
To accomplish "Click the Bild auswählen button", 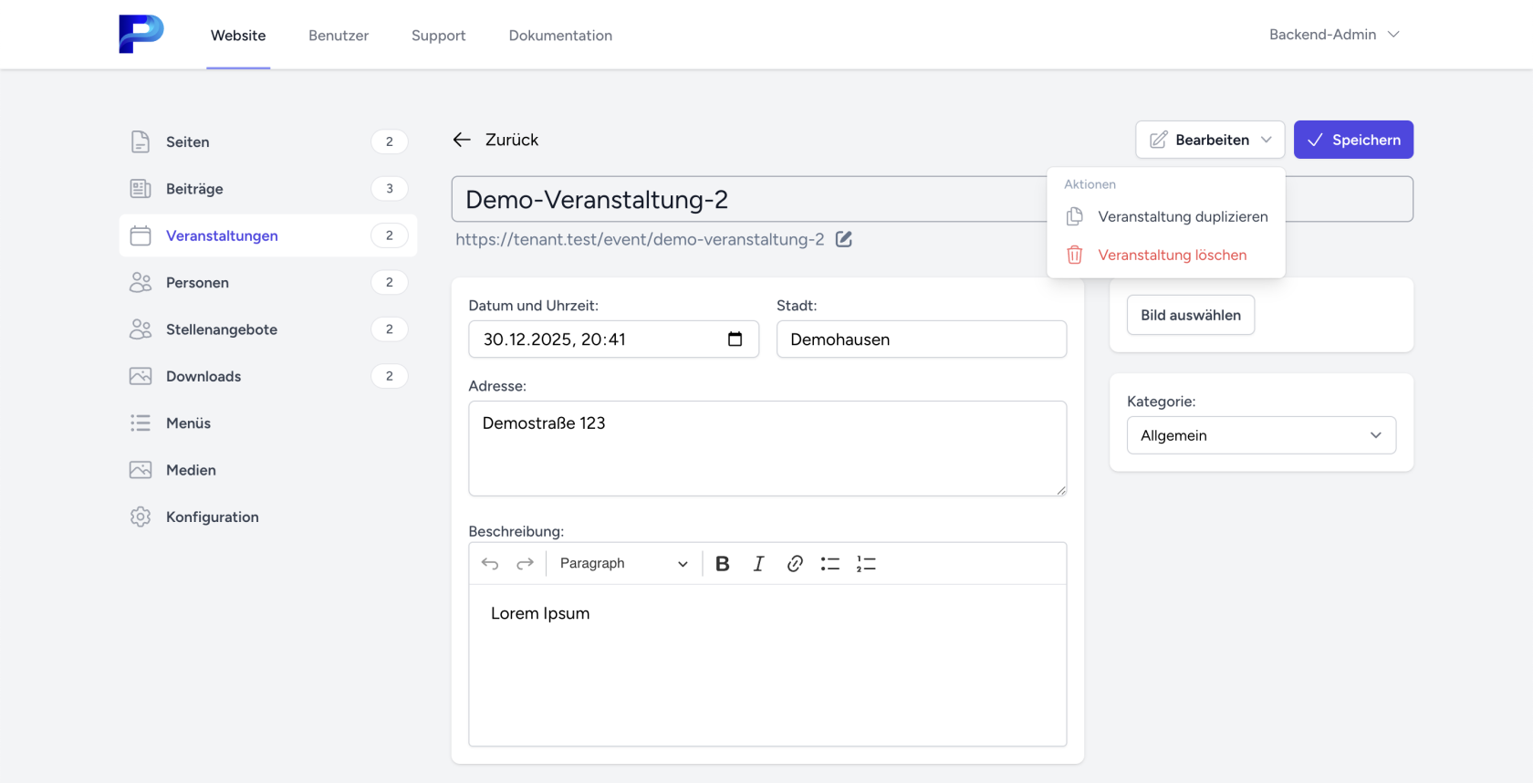I will 1190,315.
